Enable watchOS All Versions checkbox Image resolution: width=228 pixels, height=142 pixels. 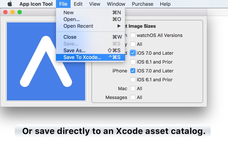[x=133, y=35]
